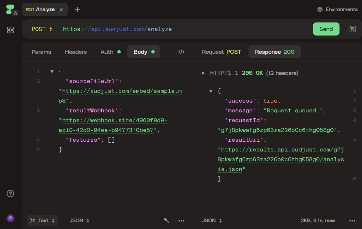Viewport: 362px width, 229px height.
Task: Click the incognito user avatar icon
Action: coord(10,218)
